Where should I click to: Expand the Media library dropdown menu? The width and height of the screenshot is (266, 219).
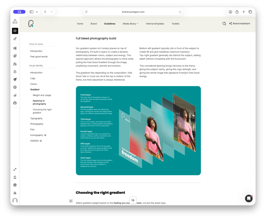click(130, 24)
